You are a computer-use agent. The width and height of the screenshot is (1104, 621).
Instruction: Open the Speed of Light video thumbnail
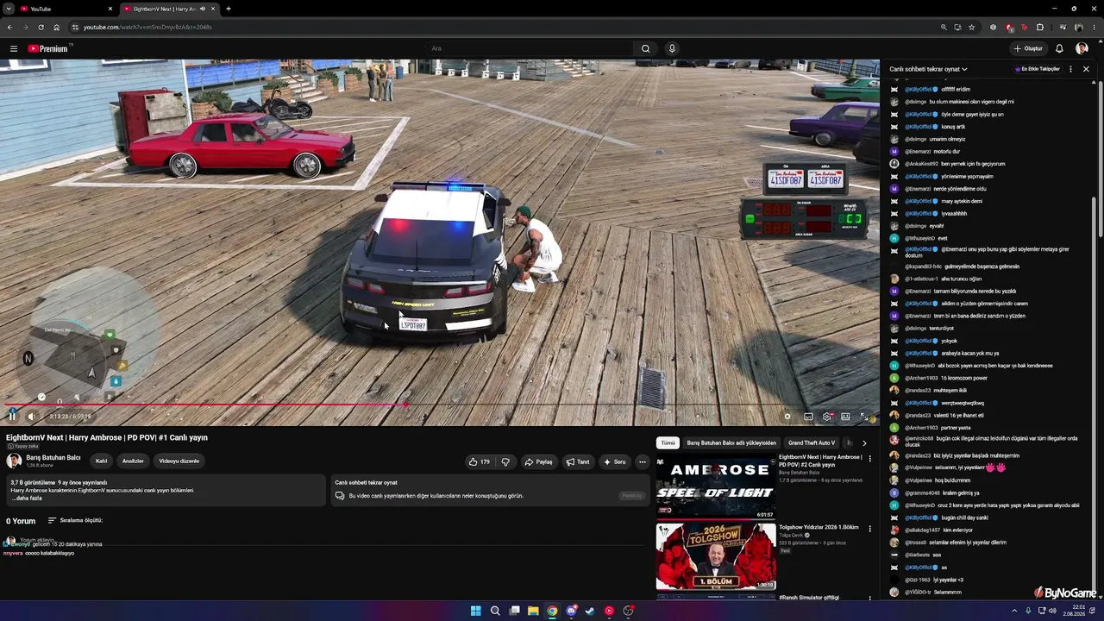(715, 486)
